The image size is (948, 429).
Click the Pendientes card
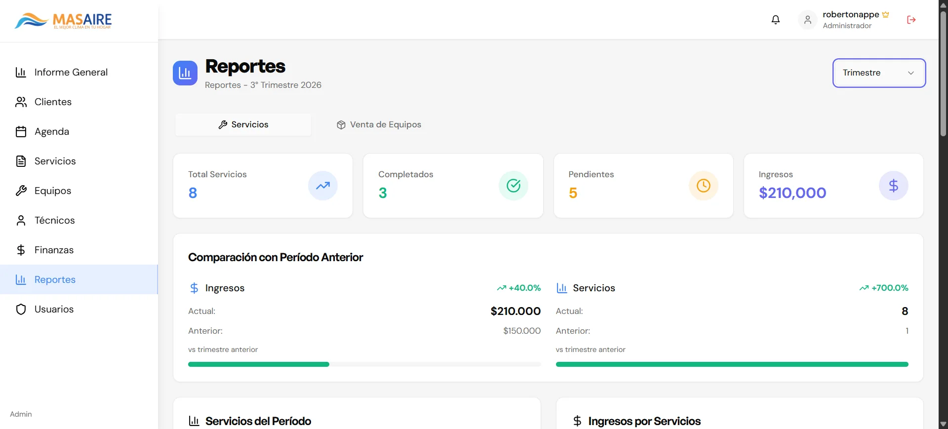(643, 186)
